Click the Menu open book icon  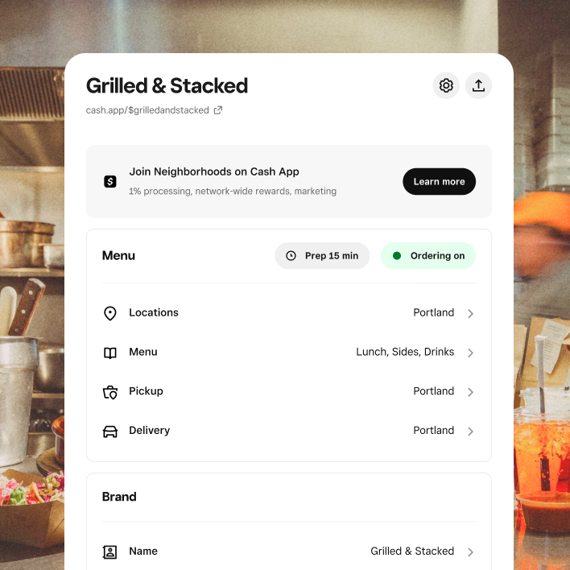(x=110, y=353)
